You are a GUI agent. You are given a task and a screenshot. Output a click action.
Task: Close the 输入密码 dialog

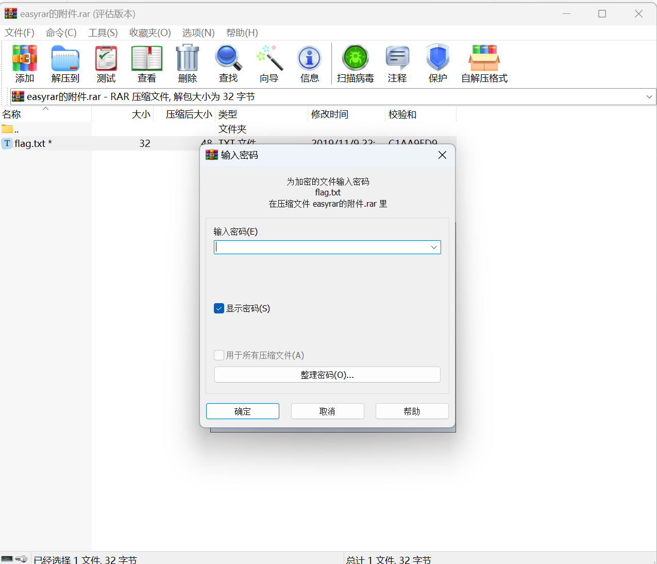coord(442,155)
